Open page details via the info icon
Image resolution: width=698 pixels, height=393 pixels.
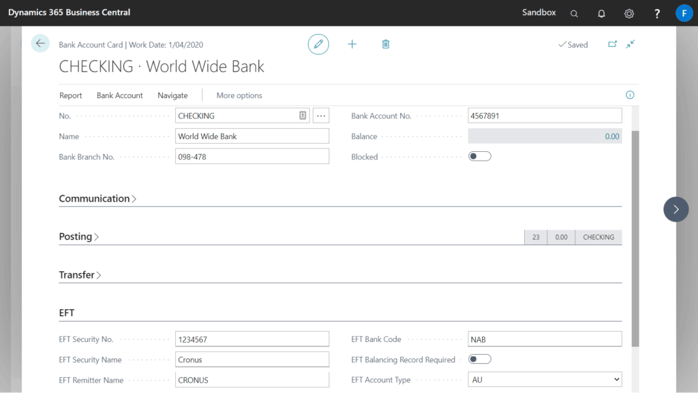coord(629,95)
